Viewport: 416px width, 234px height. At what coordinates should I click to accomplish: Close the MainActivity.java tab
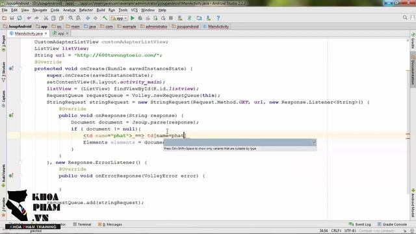point(46,33)
